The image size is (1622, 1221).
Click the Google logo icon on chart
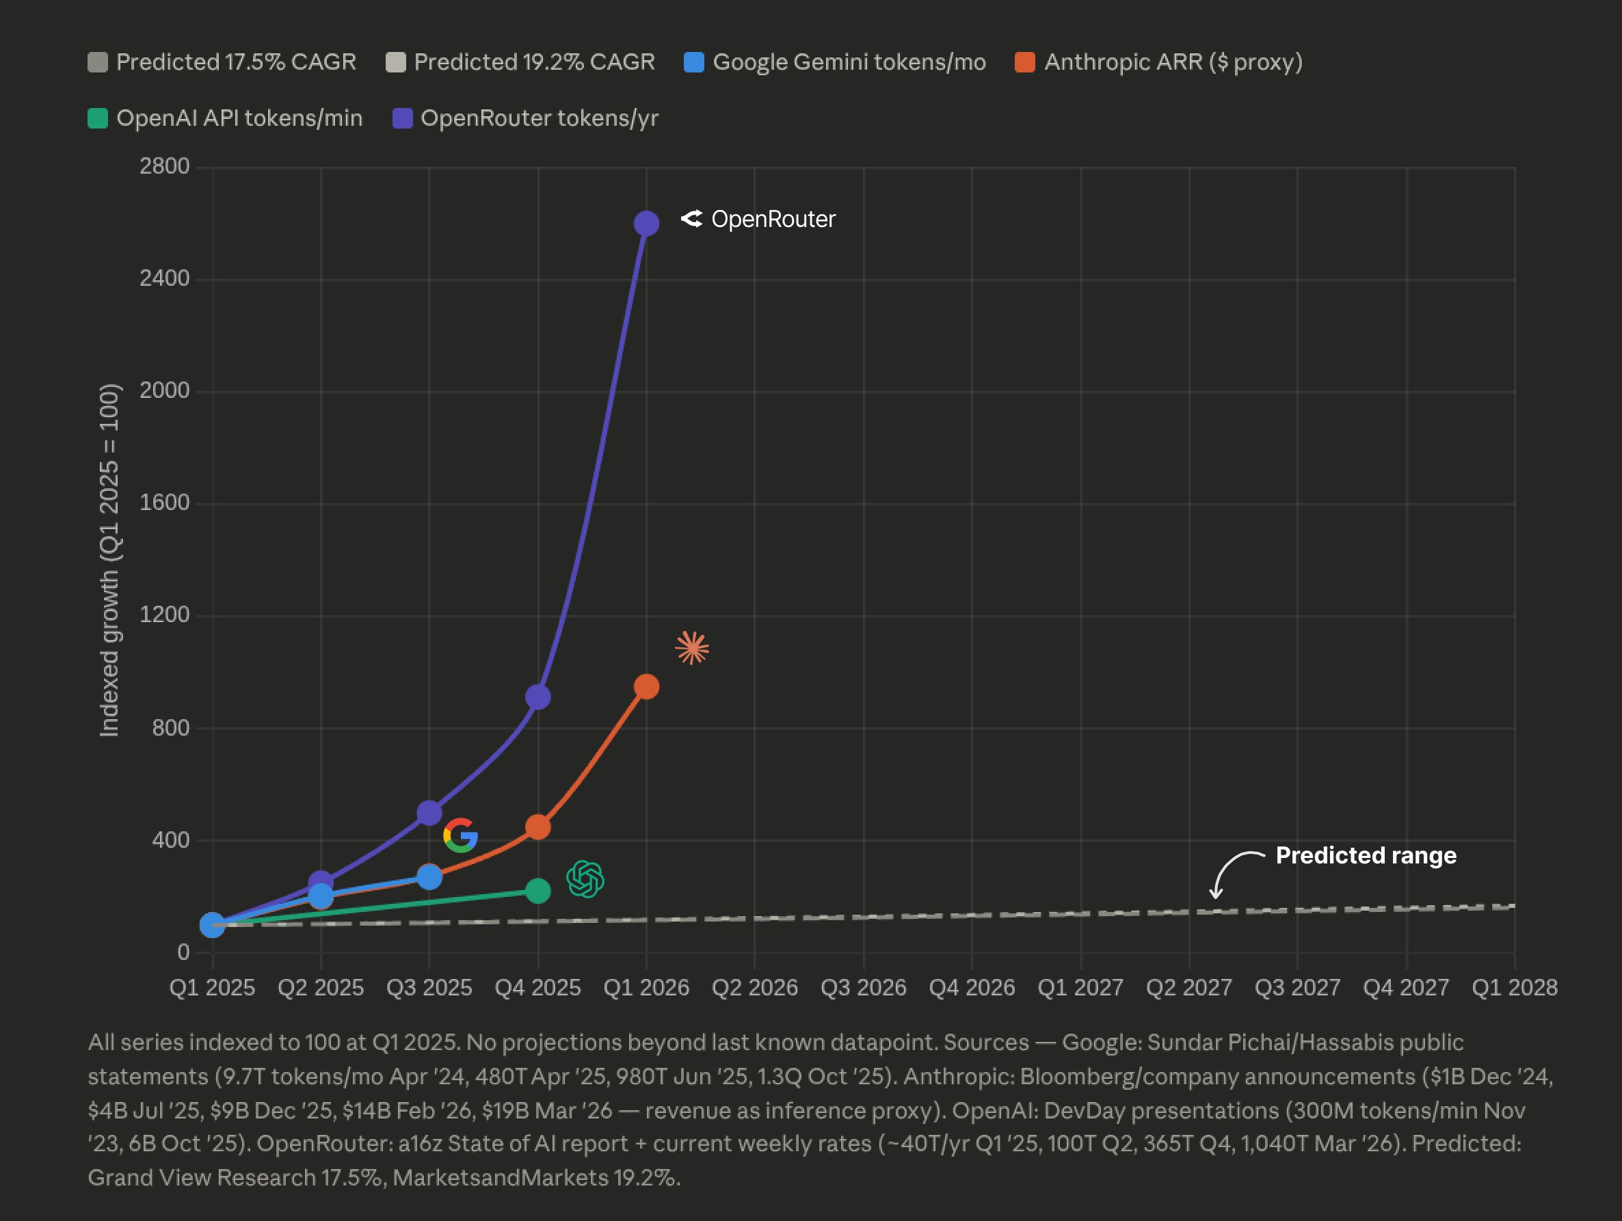point(460,835)
